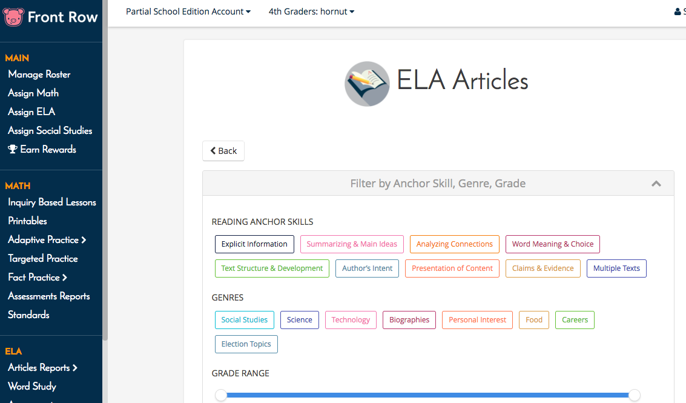The height and width of the screenshot is (403, 686).
Task: Select the Science genre
Action: coord(299,320)
